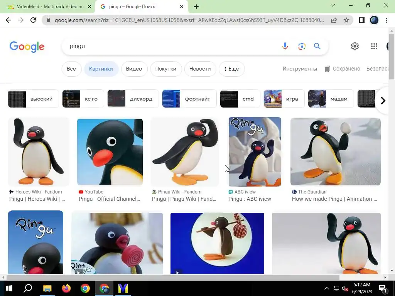The width and height of the screenshot is (395, 296).
Task: Click the magnifier search button
Action: 317,46
